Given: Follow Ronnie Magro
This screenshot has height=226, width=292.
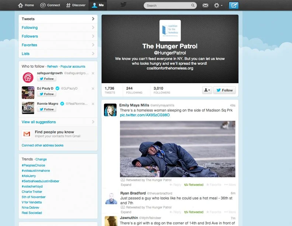Looking at the screenshot, I should (46, 109).
